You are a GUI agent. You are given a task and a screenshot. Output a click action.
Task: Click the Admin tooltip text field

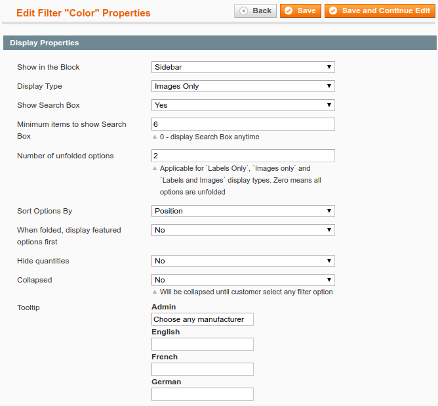[x=202, y=319]
